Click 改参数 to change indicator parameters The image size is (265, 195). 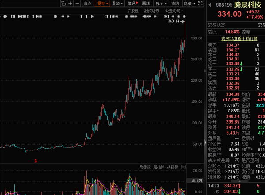tap(145, 167)
